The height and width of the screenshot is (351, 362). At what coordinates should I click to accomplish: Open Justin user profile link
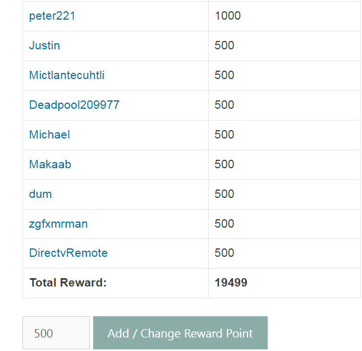(44, 45)
